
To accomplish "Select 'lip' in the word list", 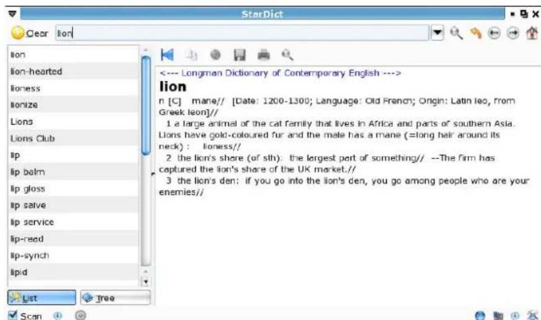I will coord(73,155).
